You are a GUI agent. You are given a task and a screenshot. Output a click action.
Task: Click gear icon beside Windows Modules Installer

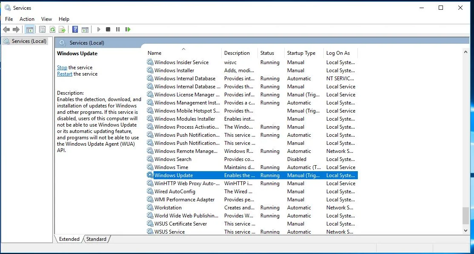[x=150, y=119]
